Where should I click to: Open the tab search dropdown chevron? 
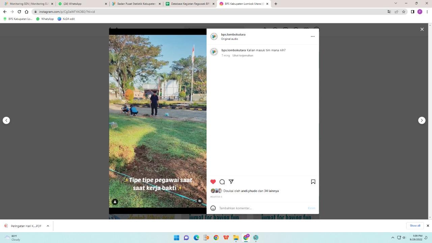(396, 3)
